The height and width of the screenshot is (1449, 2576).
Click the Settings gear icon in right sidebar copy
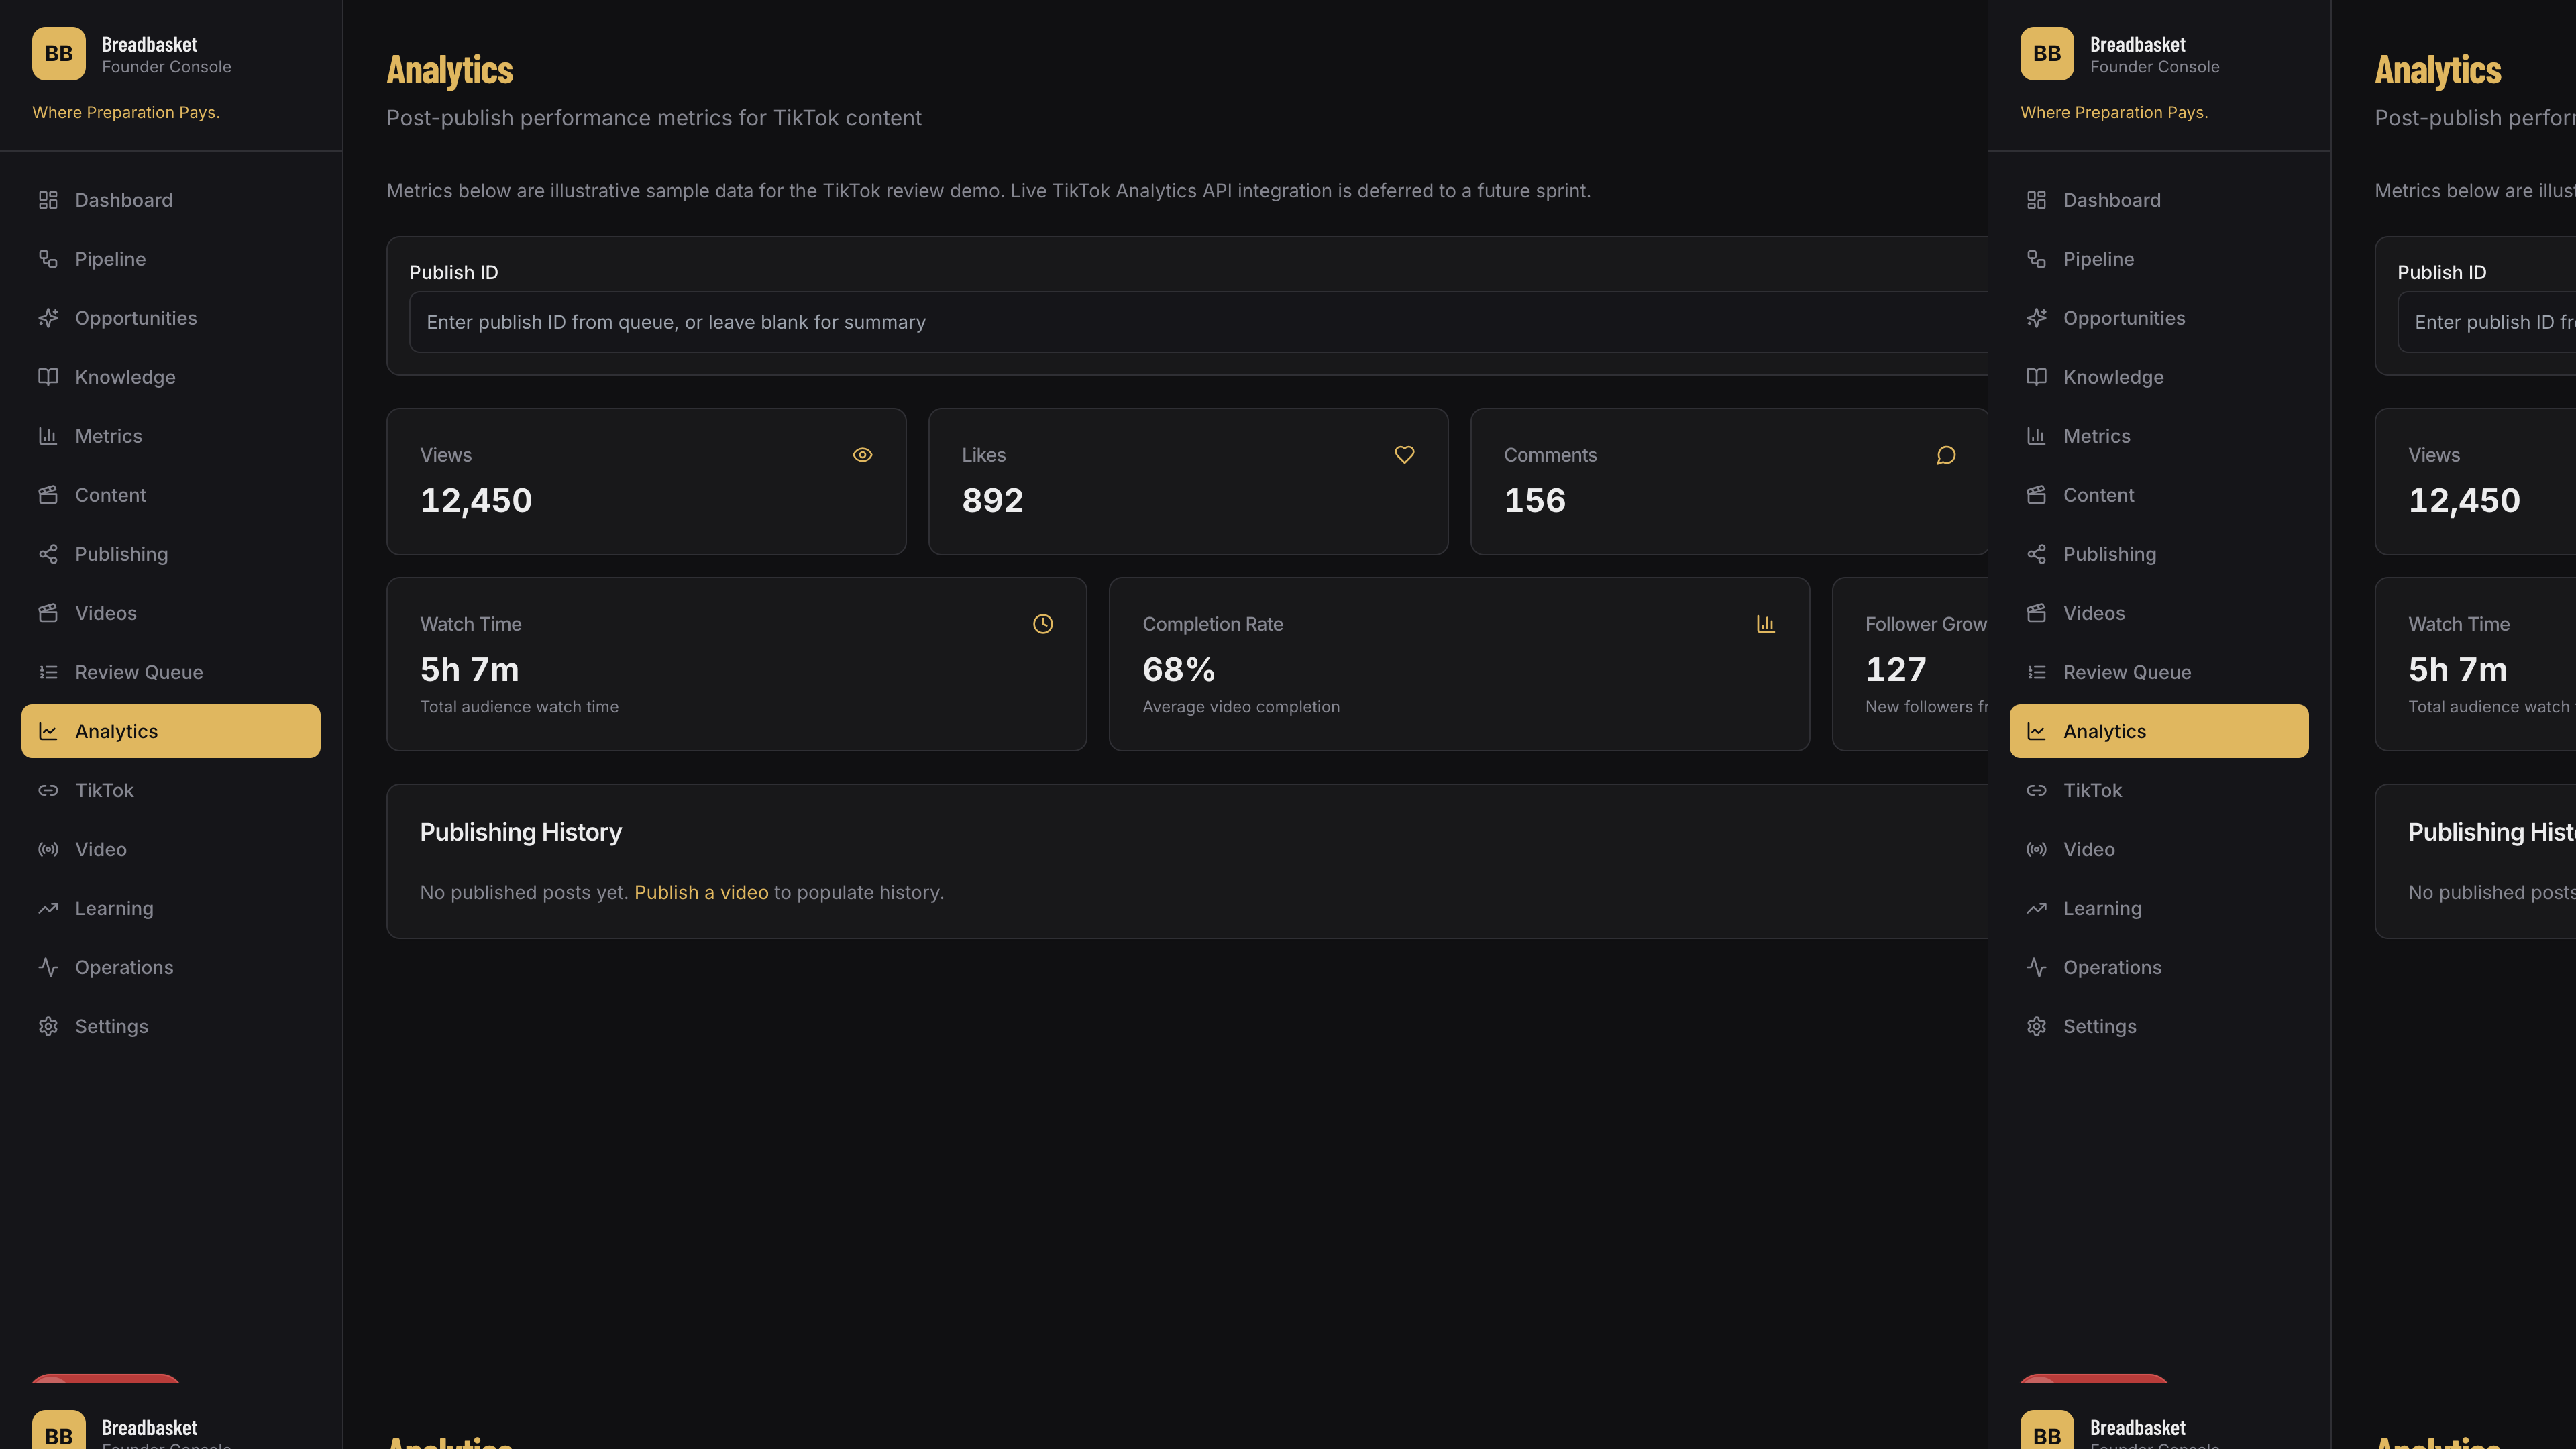click(2036, 1026)
